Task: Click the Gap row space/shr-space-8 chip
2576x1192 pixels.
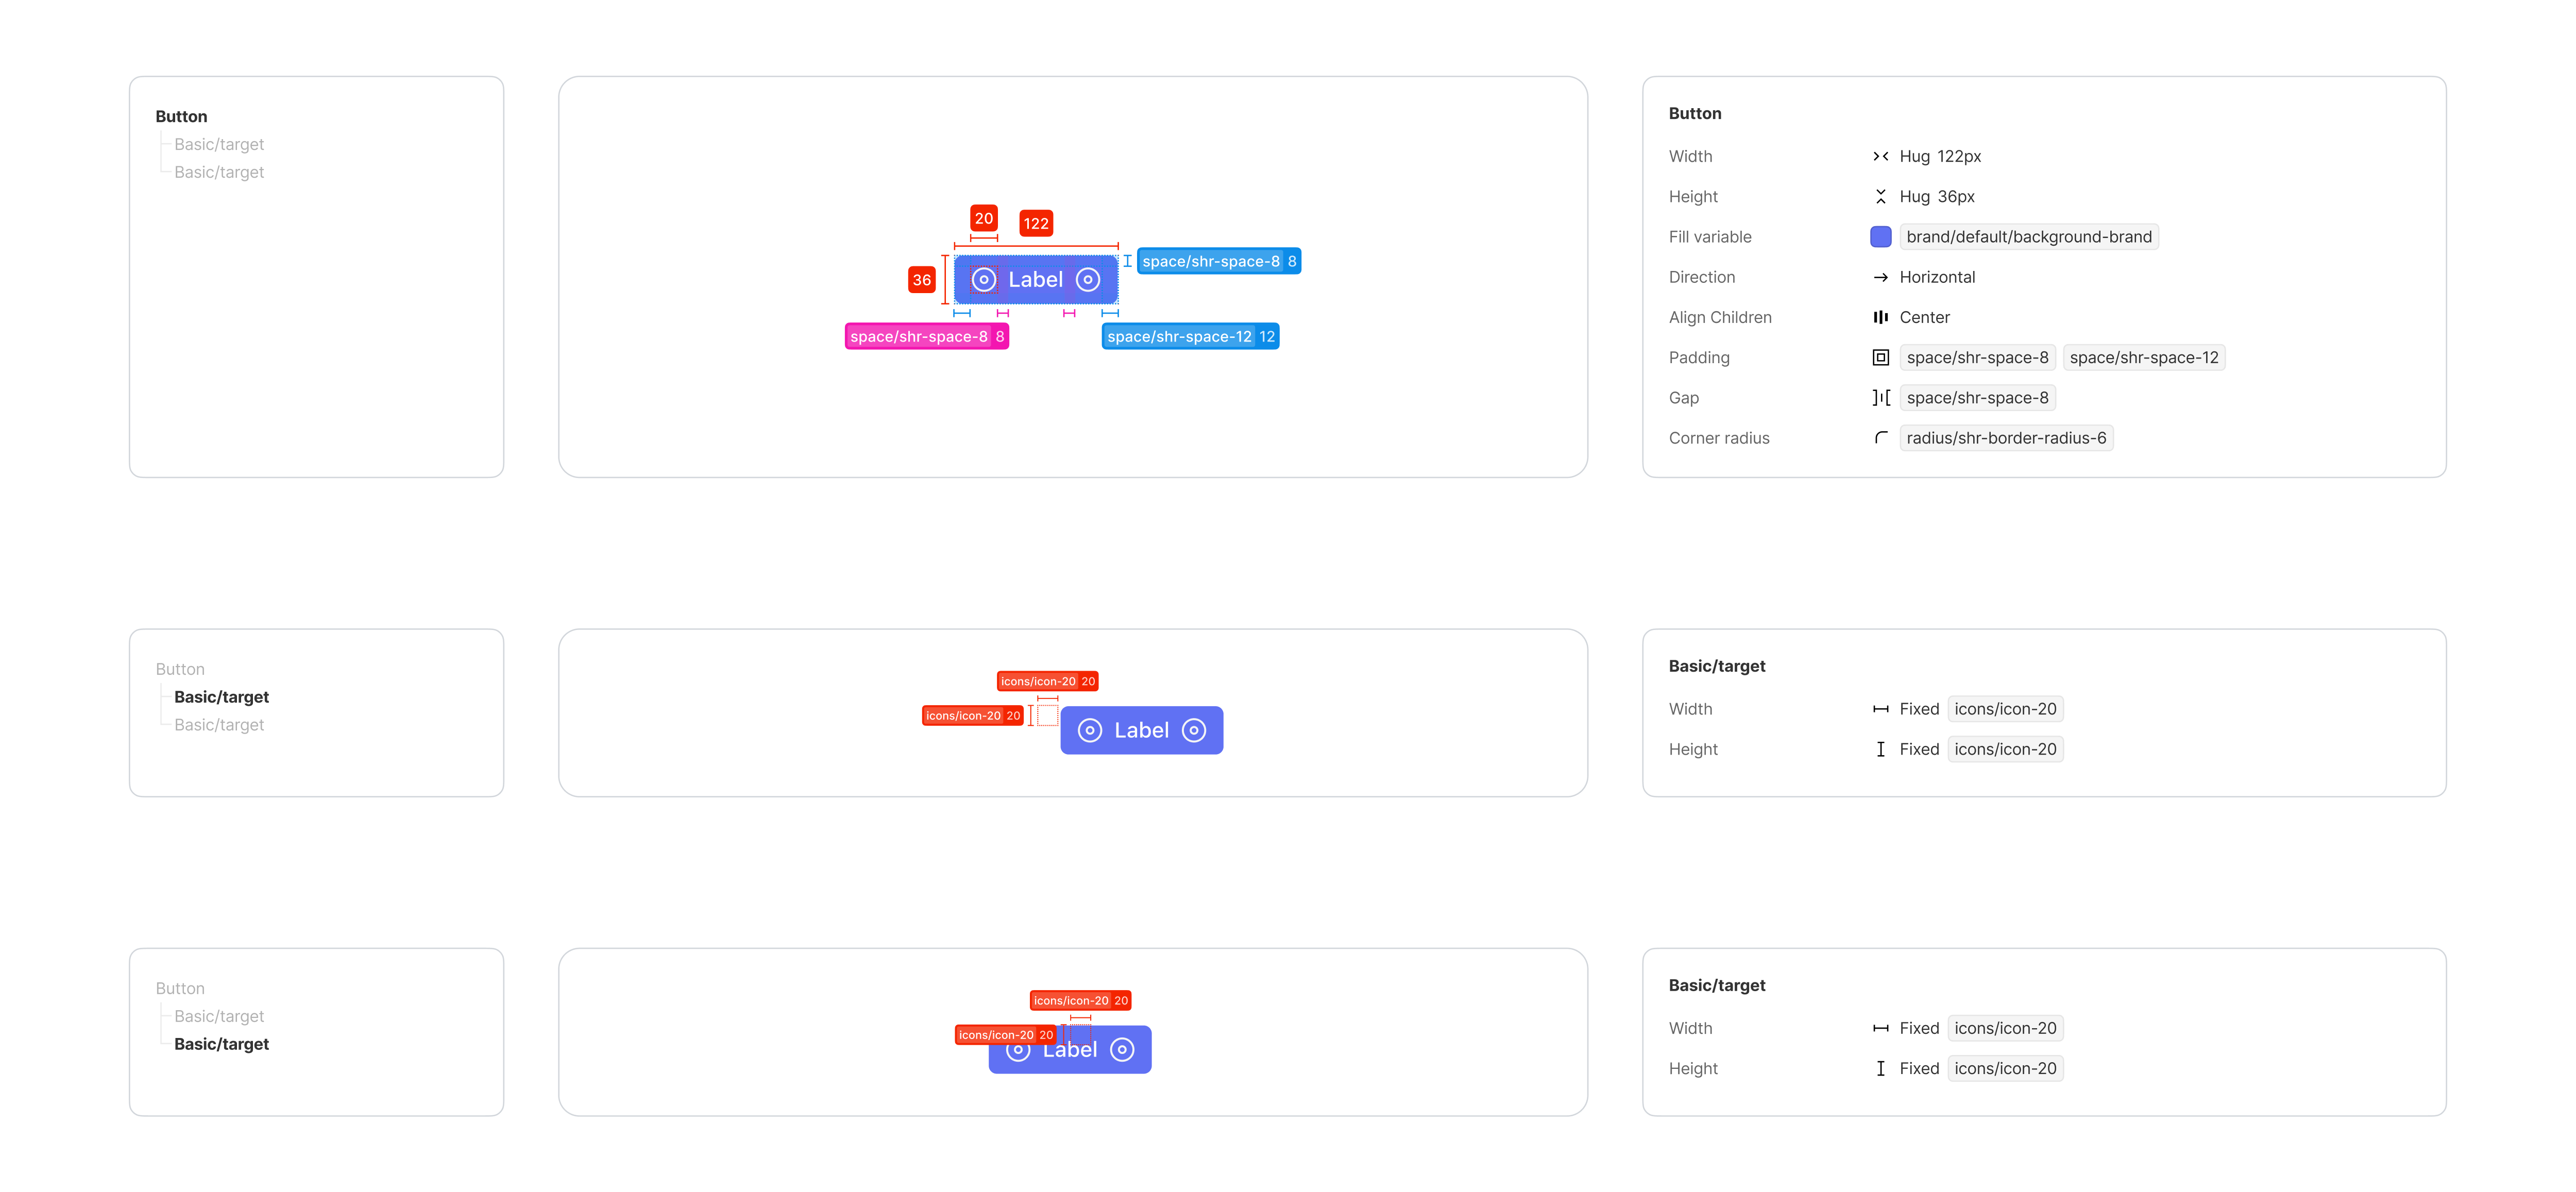Action: pyautogui.click(x=1976, y=398)
